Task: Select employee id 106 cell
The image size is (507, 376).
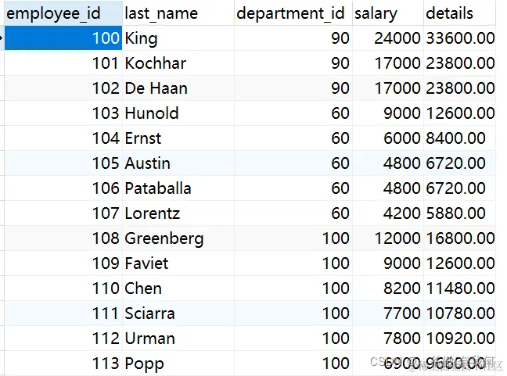Action: [63, 188]
